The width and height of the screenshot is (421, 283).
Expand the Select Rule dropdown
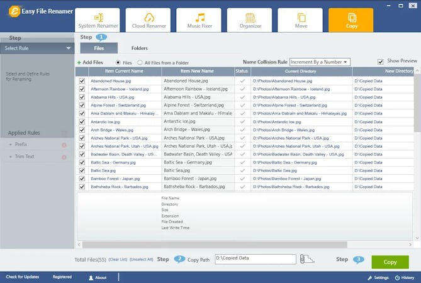pos(37,48)
